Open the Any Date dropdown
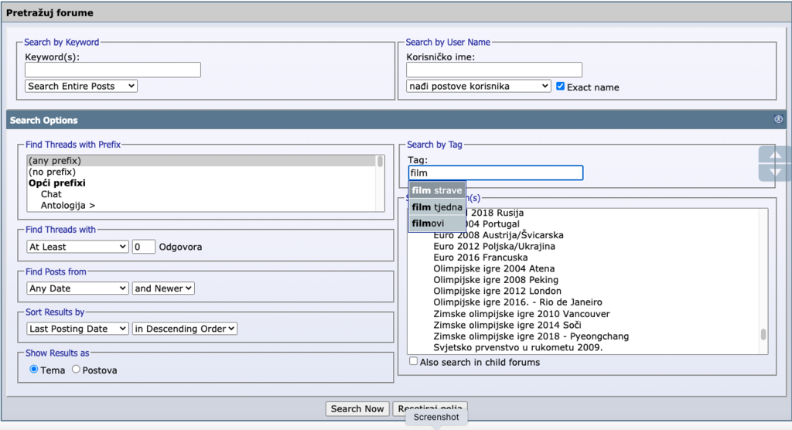 point(77,288)
